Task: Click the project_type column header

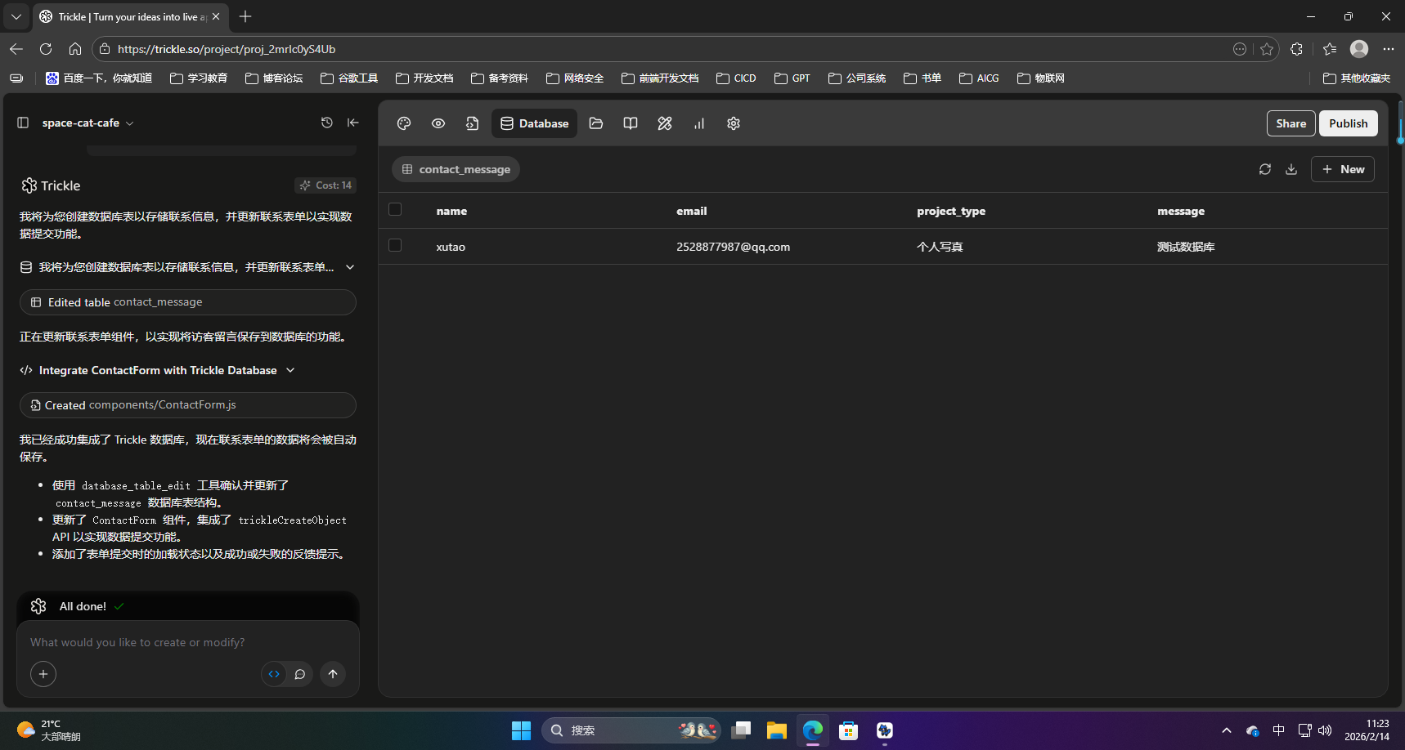Action: pos(951,211)
